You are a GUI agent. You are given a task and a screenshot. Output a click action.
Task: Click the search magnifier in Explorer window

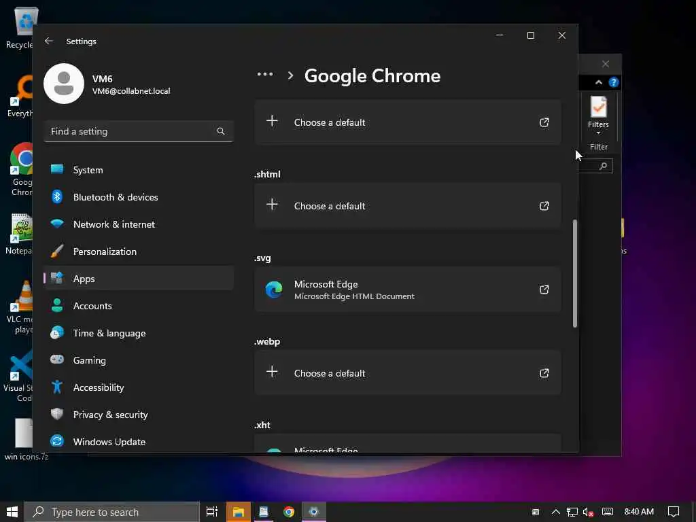603,166
